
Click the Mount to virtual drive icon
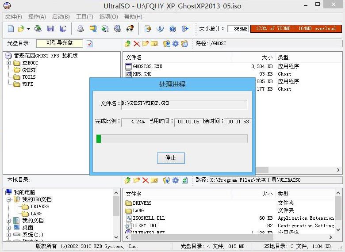point(118,29)
